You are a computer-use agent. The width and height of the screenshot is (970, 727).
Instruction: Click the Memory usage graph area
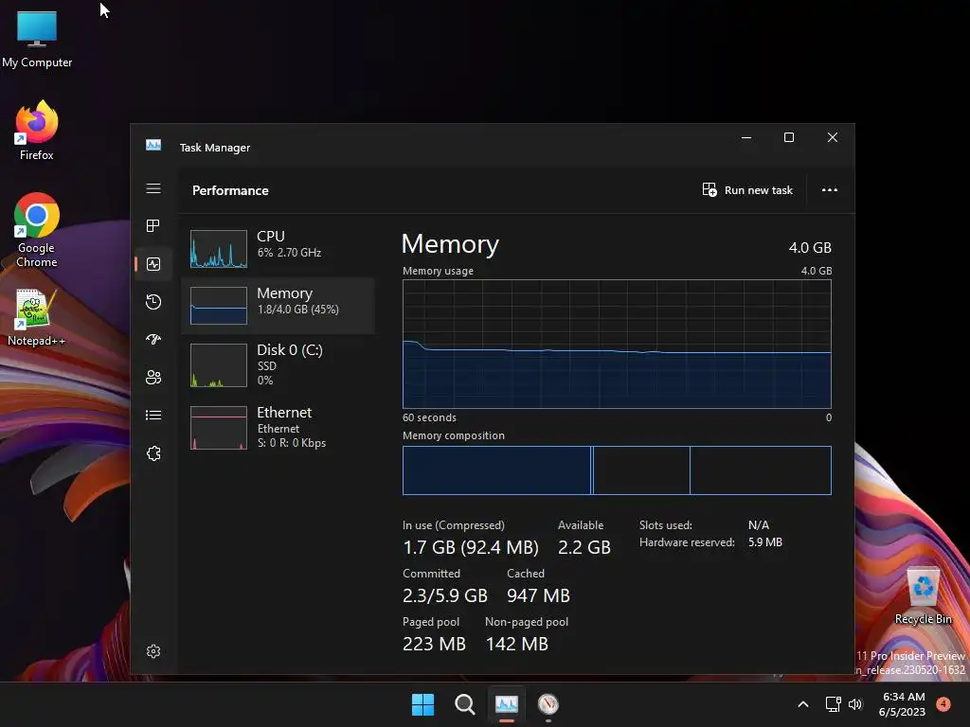coord(617,344)
